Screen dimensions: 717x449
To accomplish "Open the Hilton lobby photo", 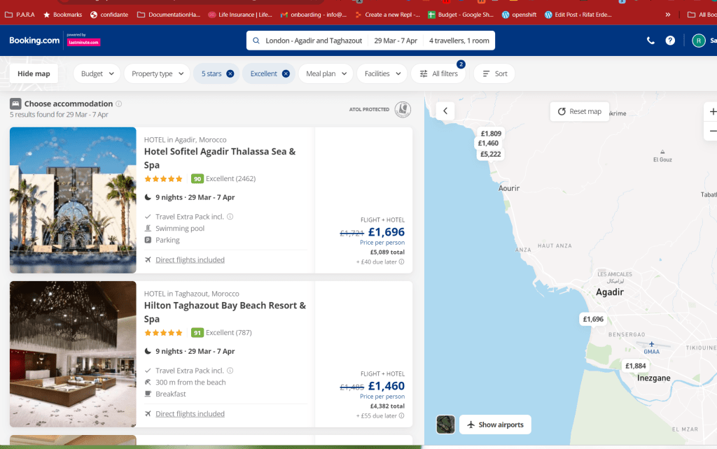I will pyautogui.click(x=73, y=354).
